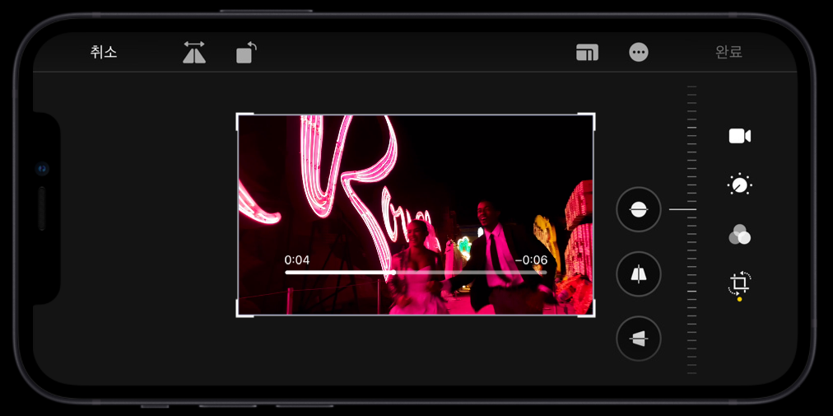Click the 0:04 elapsed time label
This screenshot has width=833, height=416.
(297, 260)
